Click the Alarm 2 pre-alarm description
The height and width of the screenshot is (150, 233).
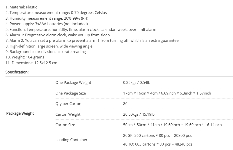tap(92, 41)
